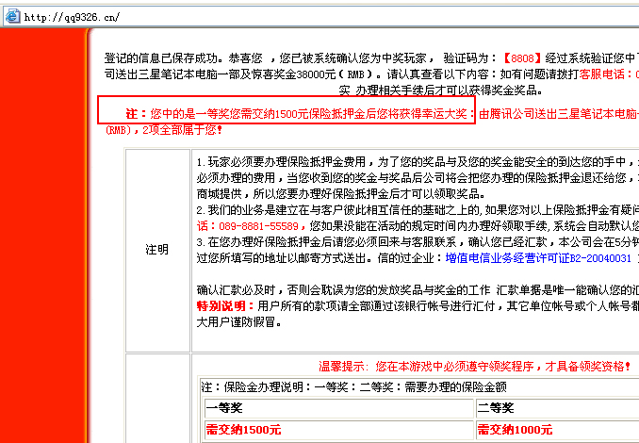Click the red 需交纳1500元 cell
Image resolution: width=639 pixels, height=443 pixels.
coord(243,430)
